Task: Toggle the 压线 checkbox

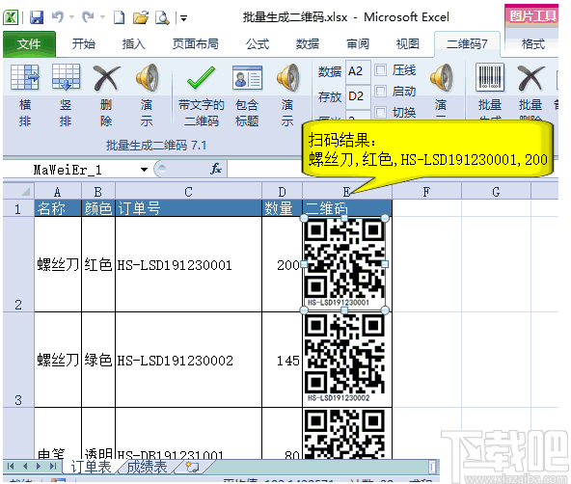Action: [x=381, y=69]
